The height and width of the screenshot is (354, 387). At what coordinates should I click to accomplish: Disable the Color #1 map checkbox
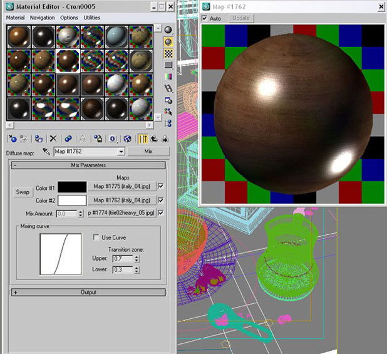click(161, 186)
